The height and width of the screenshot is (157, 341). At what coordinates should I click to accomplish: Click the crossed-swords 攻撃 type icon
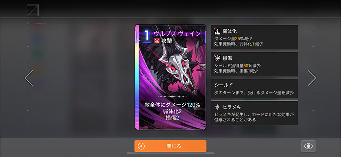click(157, 41)
